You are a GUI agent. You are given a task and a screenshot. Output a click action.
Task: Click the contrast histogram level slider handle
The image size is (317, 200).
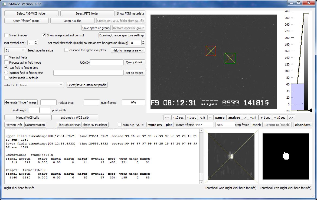coord(310,110)
